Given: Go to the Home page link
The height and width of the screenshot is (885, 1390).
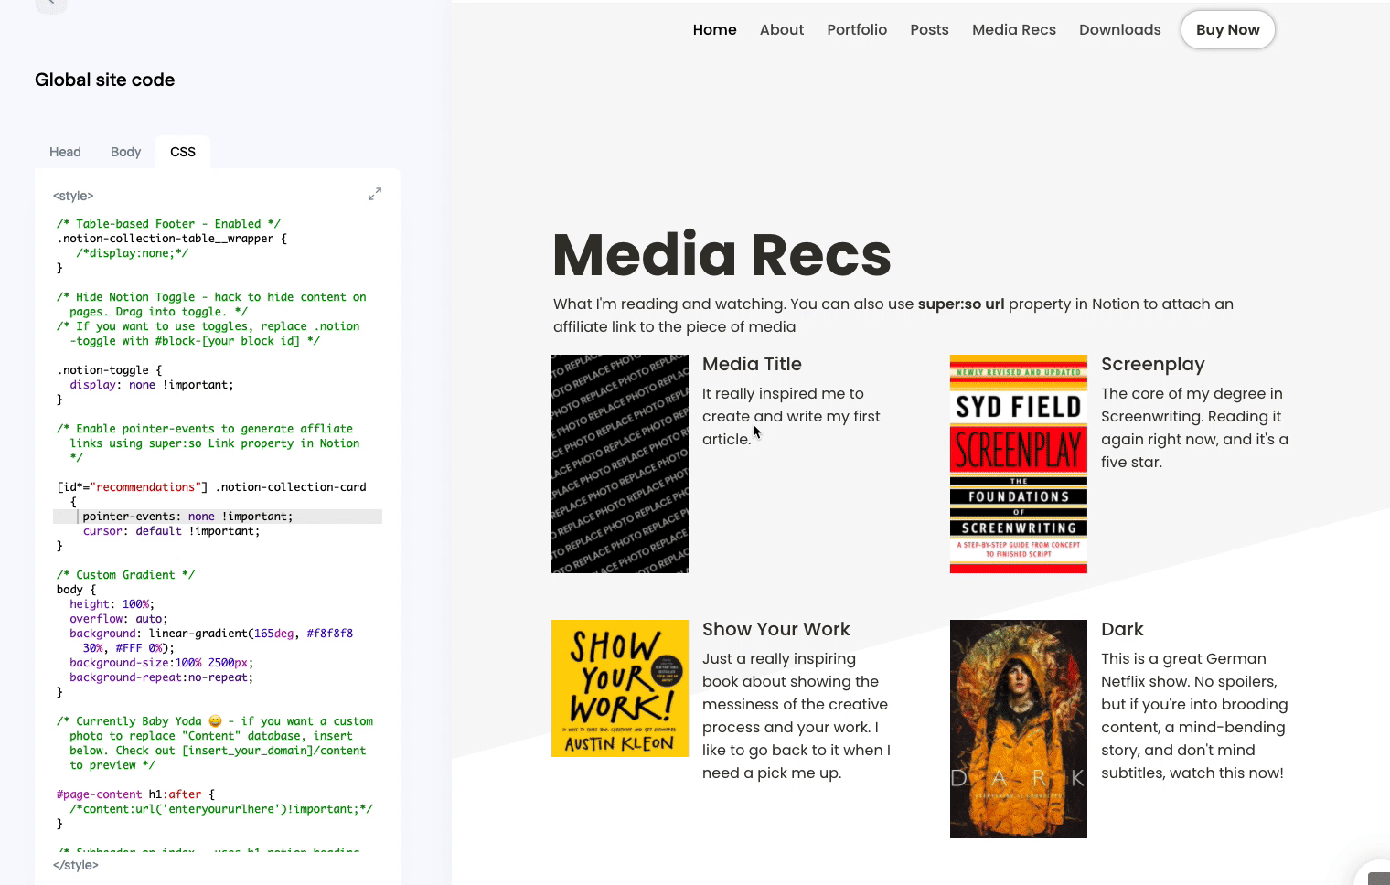Looking at the screenshot, I should click(x=714, y=30).
